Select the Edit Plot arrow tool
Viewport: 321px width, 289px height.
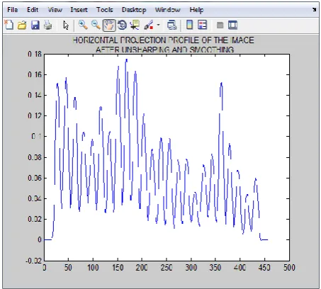(66, 25)
